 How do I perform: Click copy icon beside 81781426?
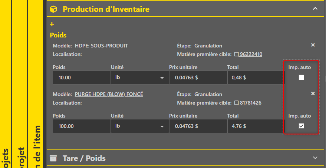[236, 103]
